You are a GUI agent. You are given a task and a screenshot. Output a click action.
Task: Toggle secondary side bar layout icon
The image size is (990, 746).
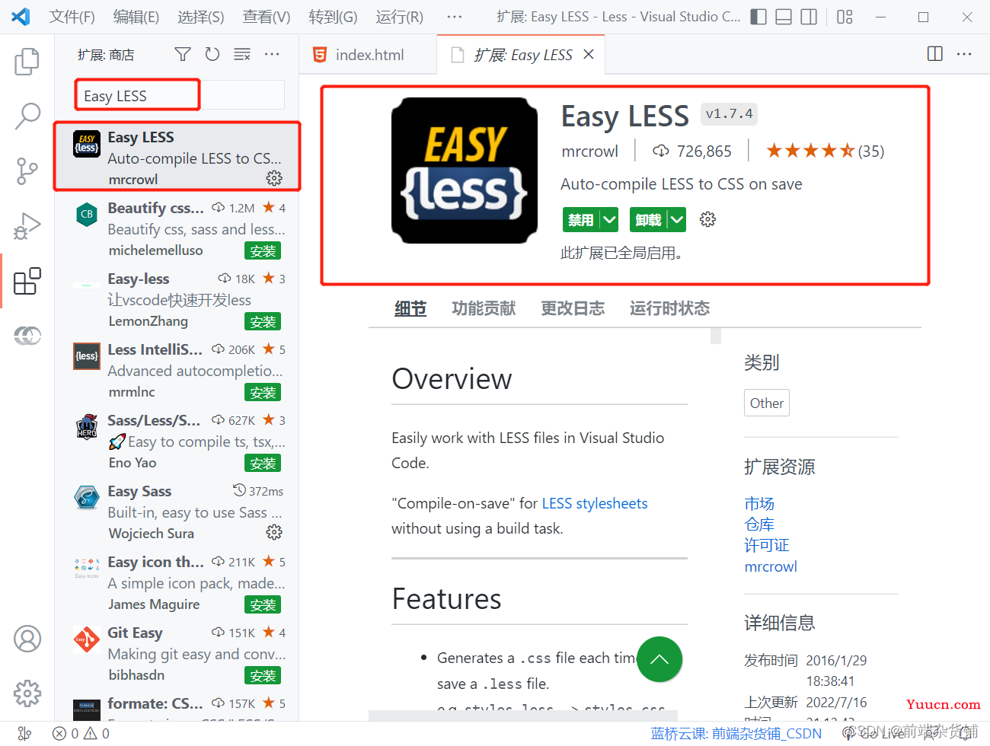tap(809, 17)
